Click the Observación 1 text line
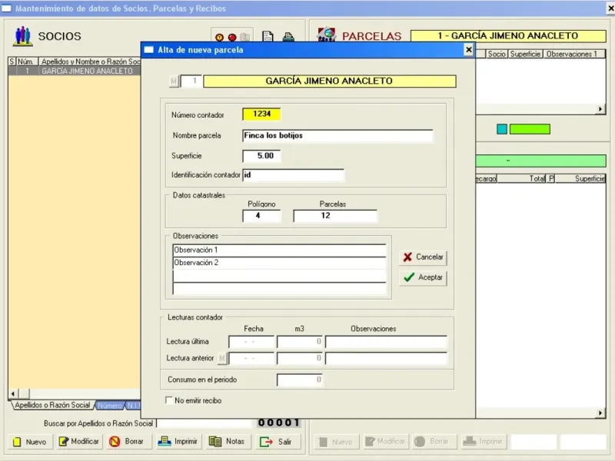This screenshot has width=615, height=461. pyautogui.click(x=279, y=250)
